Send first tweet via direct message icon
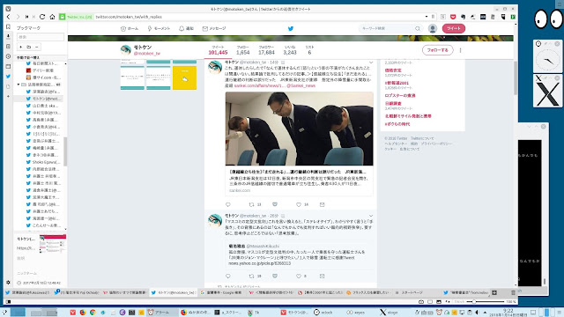Screen dimensions: 564x317 (322, 204)
